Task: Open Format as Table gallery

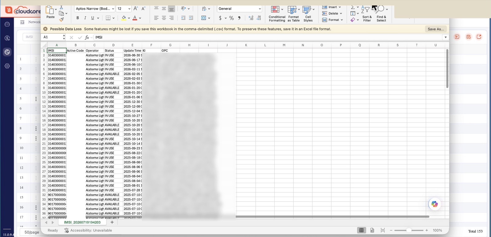Action: click(293, 14)
